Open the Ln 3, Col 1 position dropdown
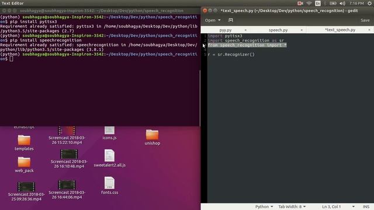Image resolution: width=374 pixels, height=210 pixels. click(338, 206)
